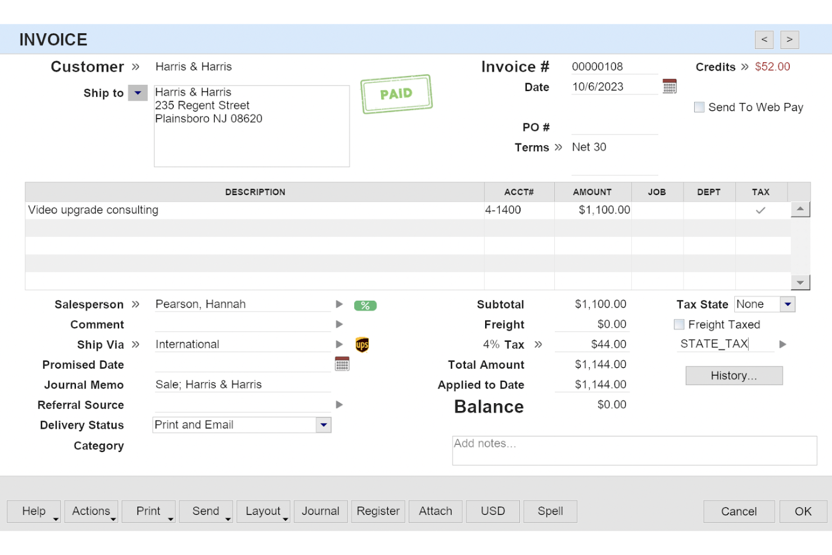832x555 pixels.
Task: Open the calendar picker beside the Date field
Action: tap(669, 85)
